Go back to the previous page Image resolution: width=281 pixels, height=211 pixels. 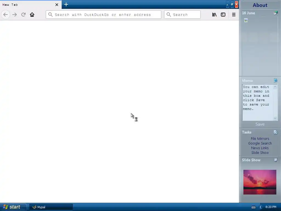pos(5,15)
